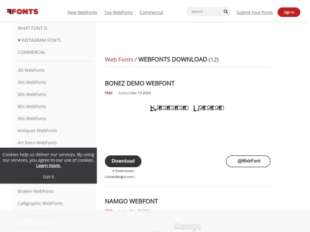Click the search magnifier icon
Image resolution: width=310 pixels, height=232 pixels.
point(226,11)
